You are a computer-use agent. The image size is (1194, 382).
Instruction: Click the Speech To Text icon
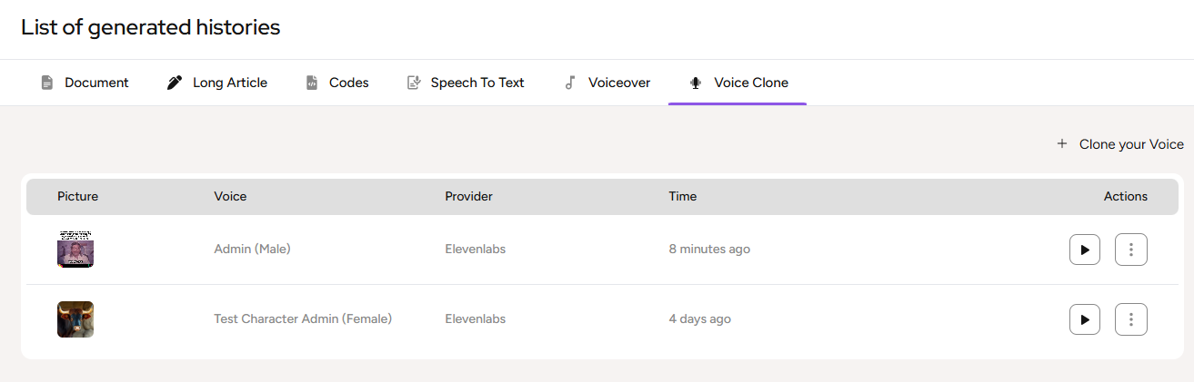click(414, 83)
